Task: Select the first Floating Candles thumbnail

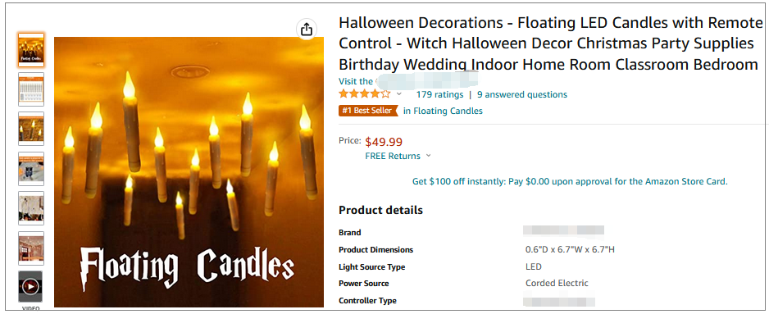Action: tap(31, 50)
